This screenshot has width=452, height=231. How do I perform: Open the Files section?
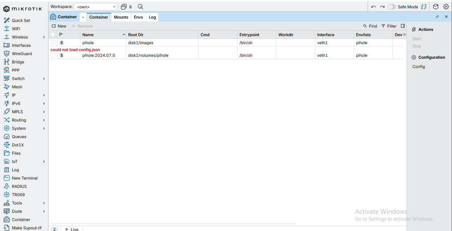(x=16, y=153)
